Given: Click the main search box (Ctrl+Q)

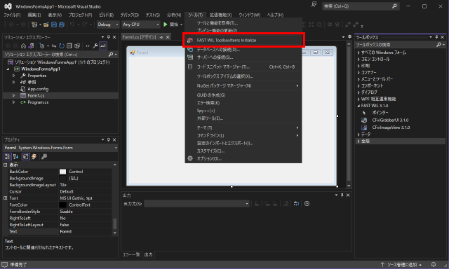Looking at the screenshot, I should pos(361,6).
